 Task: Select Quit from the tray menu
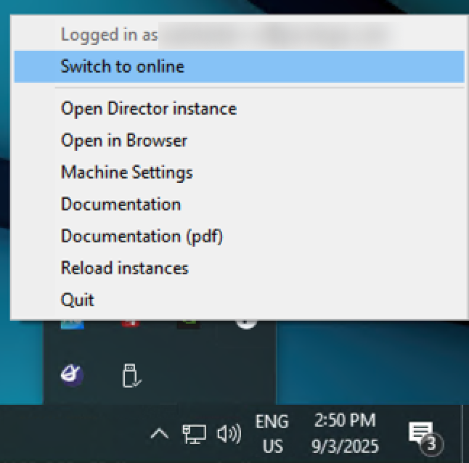[x=77, y=300]
